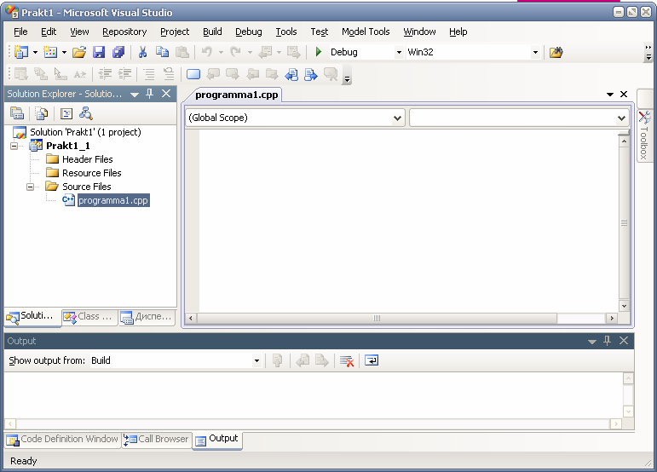Clear all output with the red X icon
The width and height of the screenshot is (657, 472).
coord(347,360)
